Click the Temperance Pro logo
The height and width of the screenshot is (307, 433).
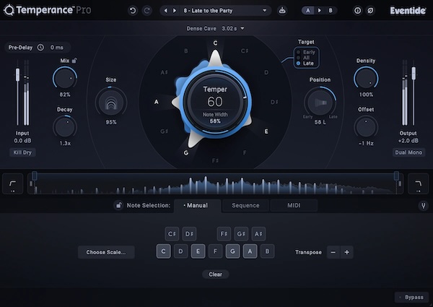tap(47, 10)
